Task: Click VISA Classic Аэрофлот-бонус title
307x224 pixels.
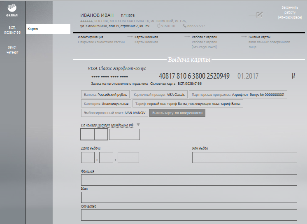Action: click(117, 68)
